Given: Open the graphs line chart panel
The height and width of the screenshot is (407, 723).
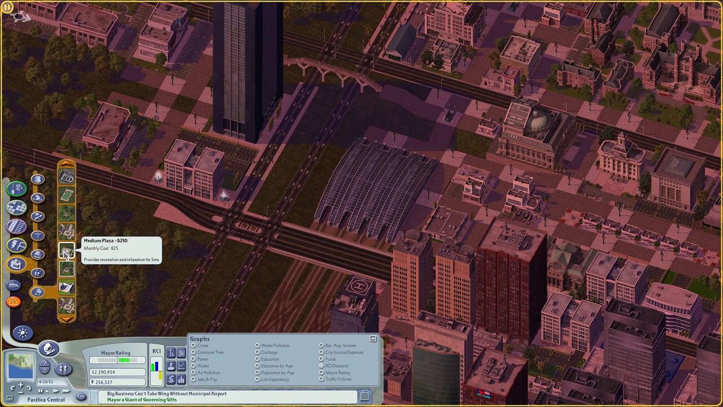Looking at the screenshot, I should click(181, 366).
